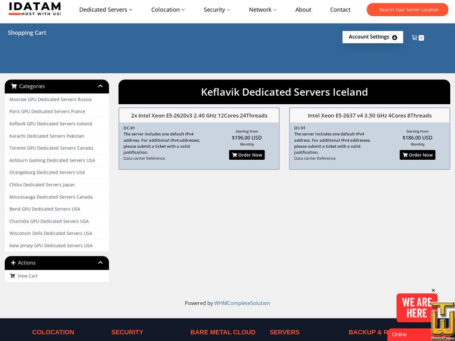Collapse the Categories panel
The width and height of the screenshot is (455, 341).
point(100,86)
